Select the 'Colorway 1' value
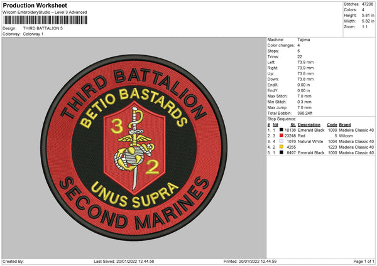Viewport: 377px width, 266px height. click(33, 34)
